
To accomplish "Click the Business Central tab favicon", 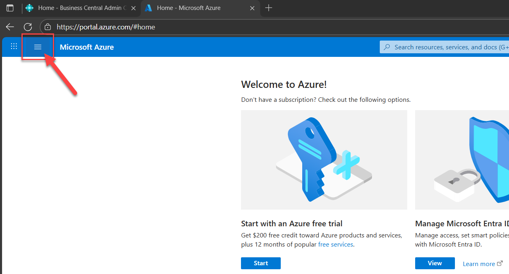I will 29,8.
